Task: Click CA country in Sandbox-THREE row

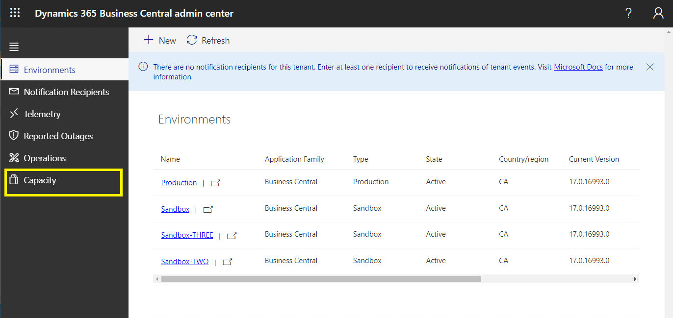Action: (x=503, y=234)
